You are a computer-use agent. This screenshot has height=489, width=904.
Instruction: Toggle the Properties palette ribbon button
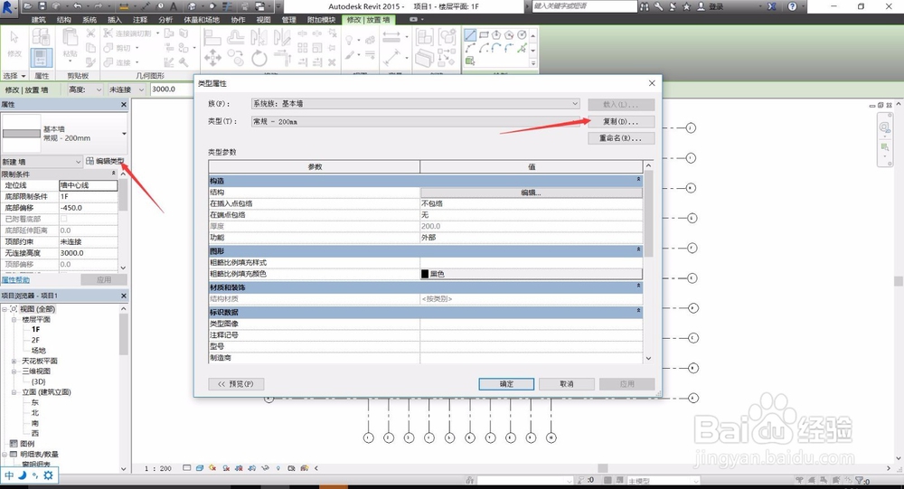click(42, 58)
